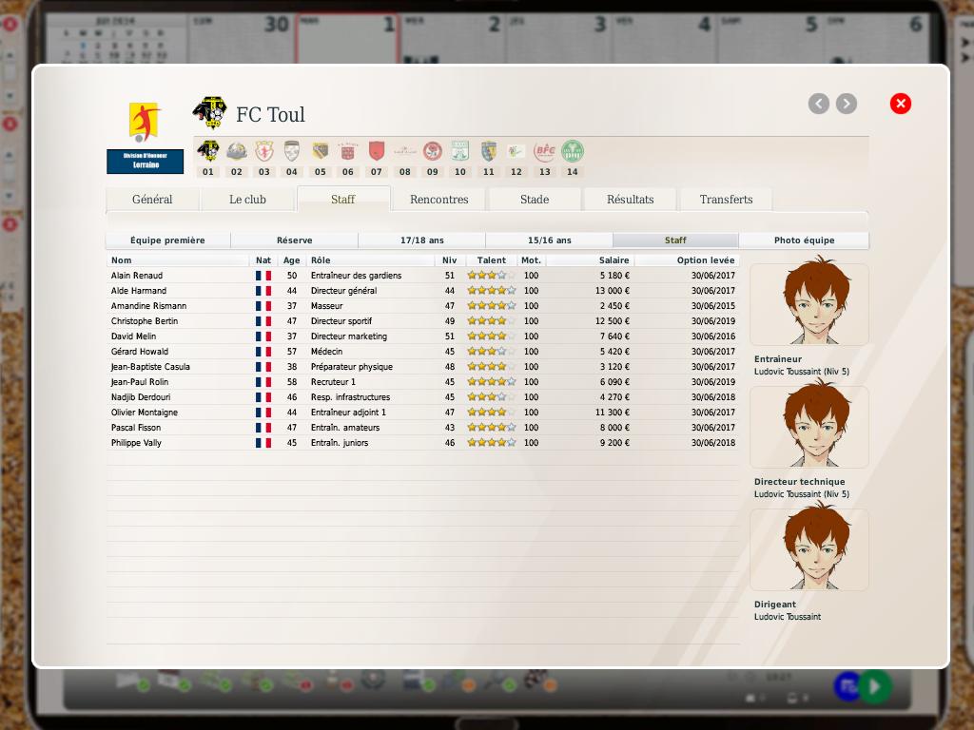The width and height of the screenshot is (974, 730).
Task: Show the 15/16 ans sub-tab
Action: tap(549, 240)
